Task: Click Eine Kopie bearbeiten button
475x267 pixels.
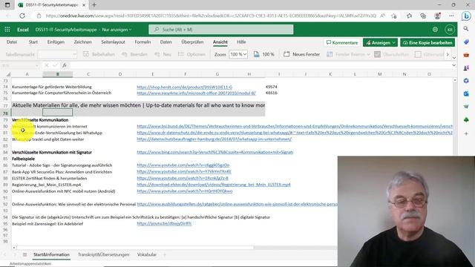Action: pos(427,43)
